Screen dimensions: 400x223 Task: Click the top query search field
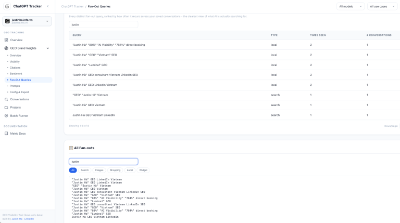click(x=103, y=25)
